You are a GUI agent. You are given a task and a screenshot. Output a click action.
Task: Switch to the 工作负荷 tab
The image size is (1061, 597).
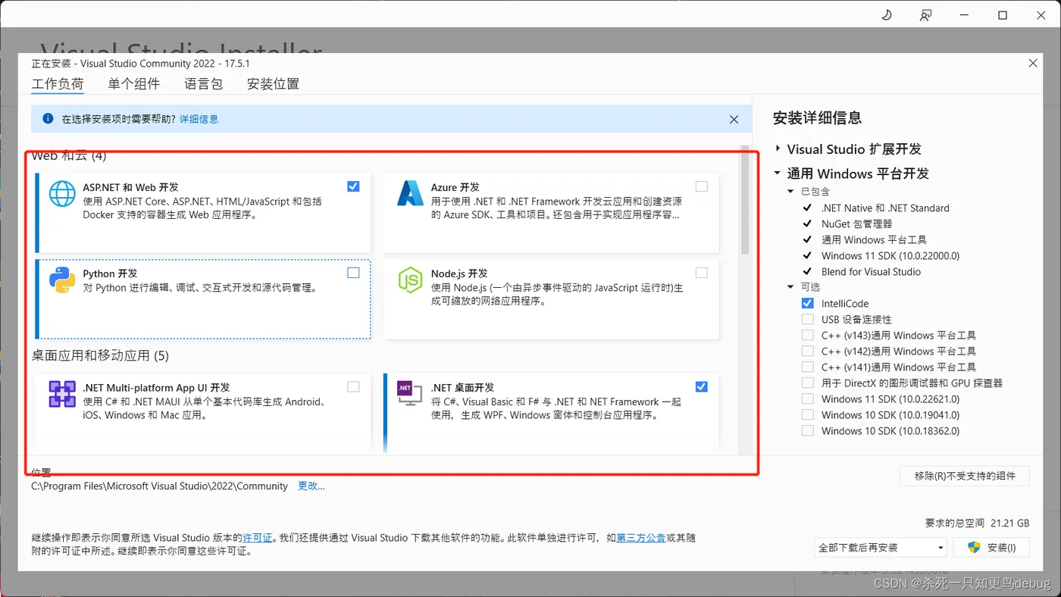pos(58,84)
